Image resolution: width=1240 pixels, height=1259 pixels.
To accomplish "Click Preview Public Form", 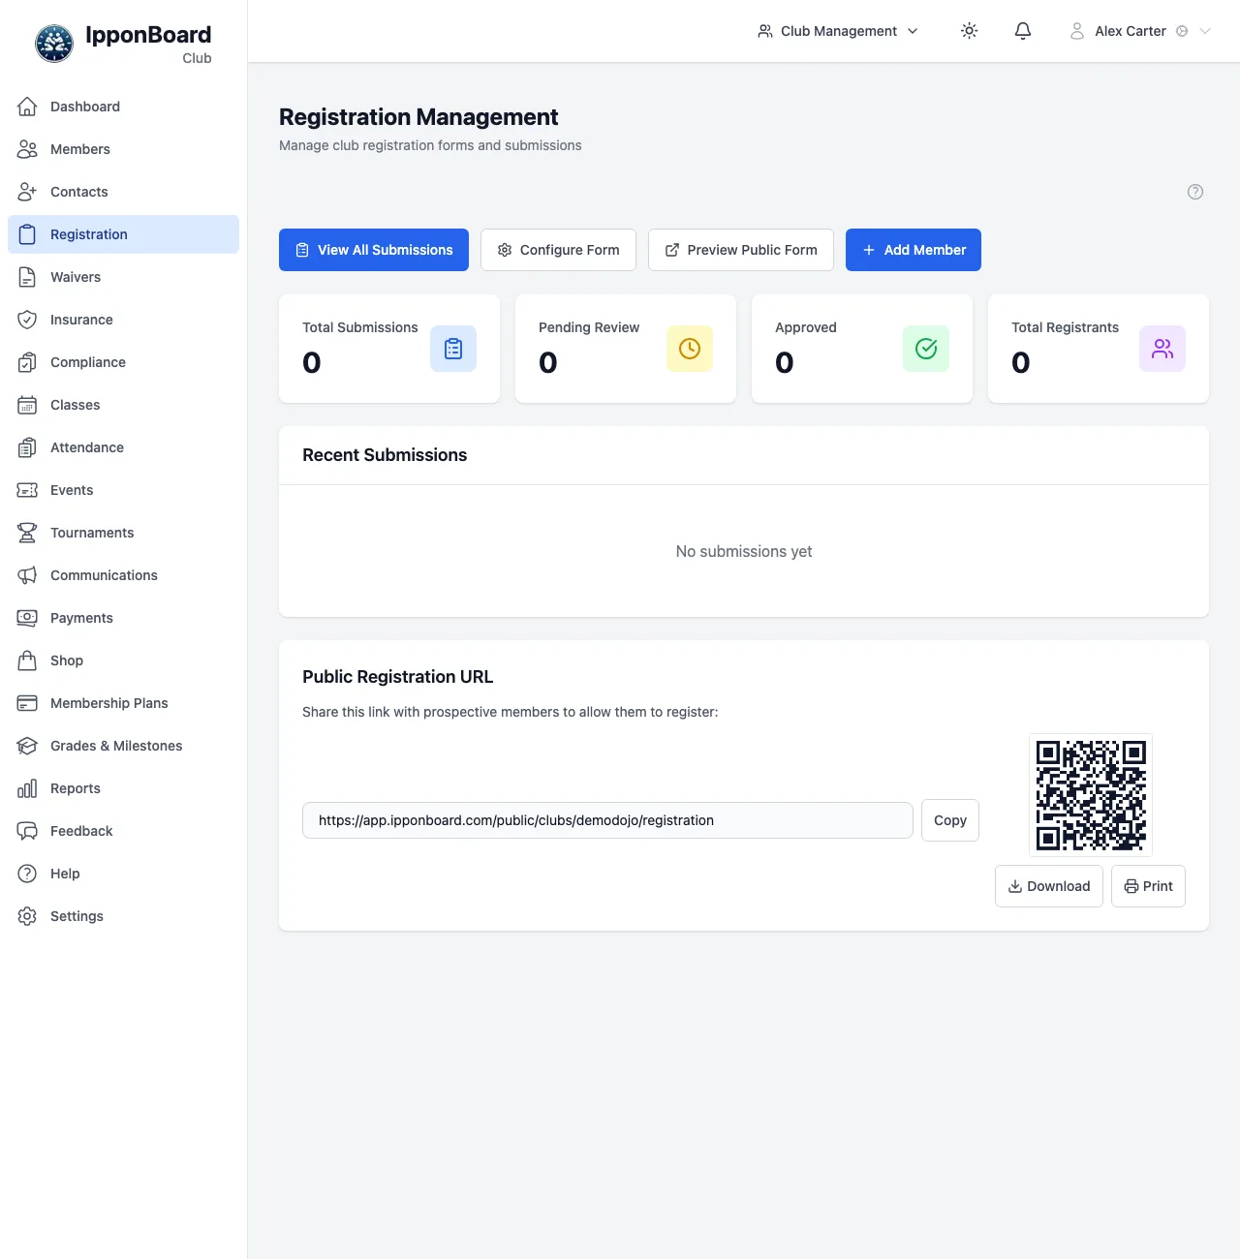I will click(x=741, y=250).
